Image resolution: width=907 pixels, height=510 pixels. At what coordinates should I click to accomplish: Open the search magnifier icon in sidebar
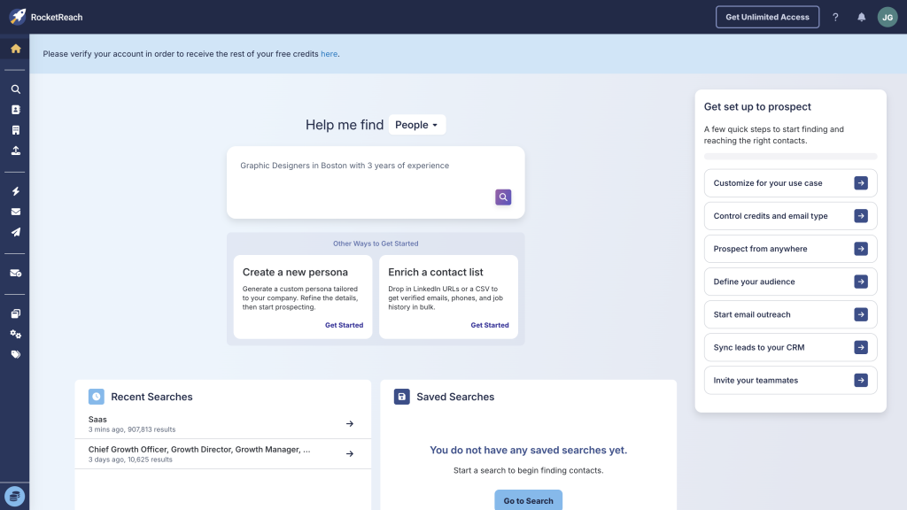[x=16, y=89]
